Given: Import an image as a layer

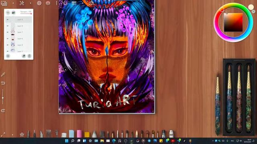Looking at the screenshot, I should tap(13, 12).
